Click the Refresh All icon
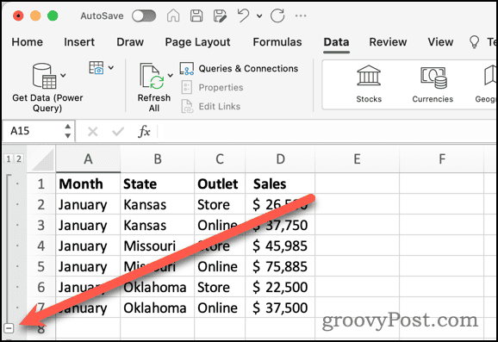 (x=152, y=76)
